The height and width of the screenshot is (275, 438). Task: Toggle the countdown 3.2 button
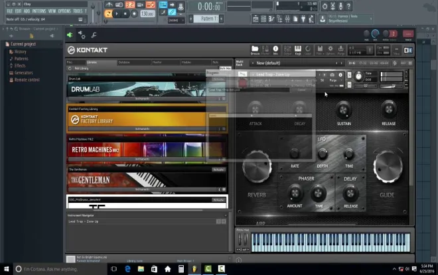pyautogui.click(x=130, y=5)
